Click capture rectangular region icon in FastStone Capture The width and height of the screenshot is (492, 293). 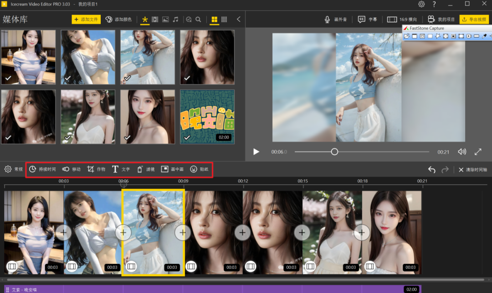(430, 36)
